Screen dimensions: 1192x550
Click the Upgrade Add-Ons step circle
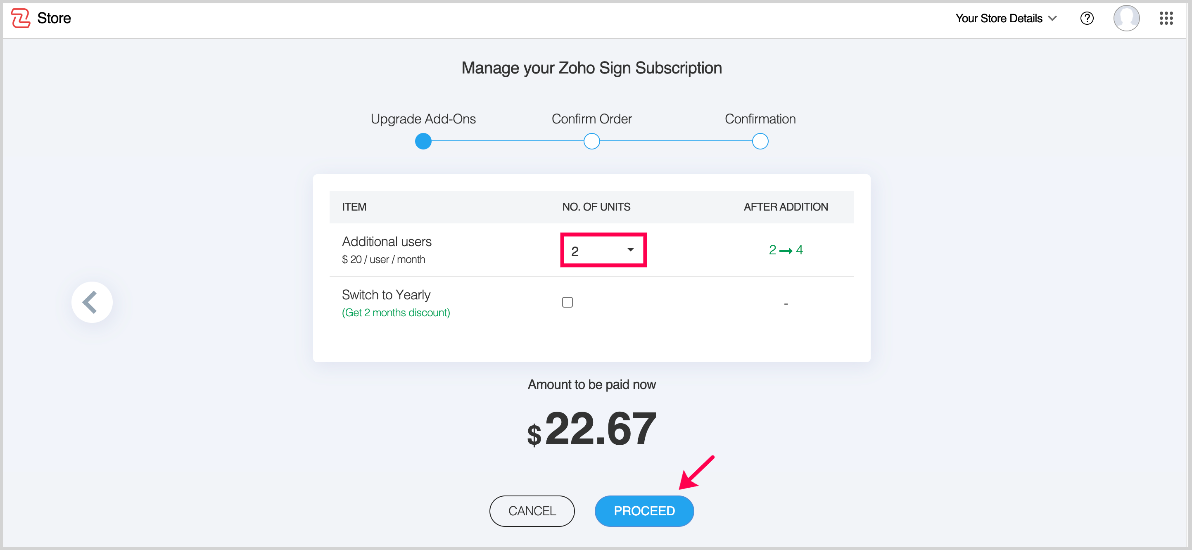pyautogui.click(x=423, y=141)
